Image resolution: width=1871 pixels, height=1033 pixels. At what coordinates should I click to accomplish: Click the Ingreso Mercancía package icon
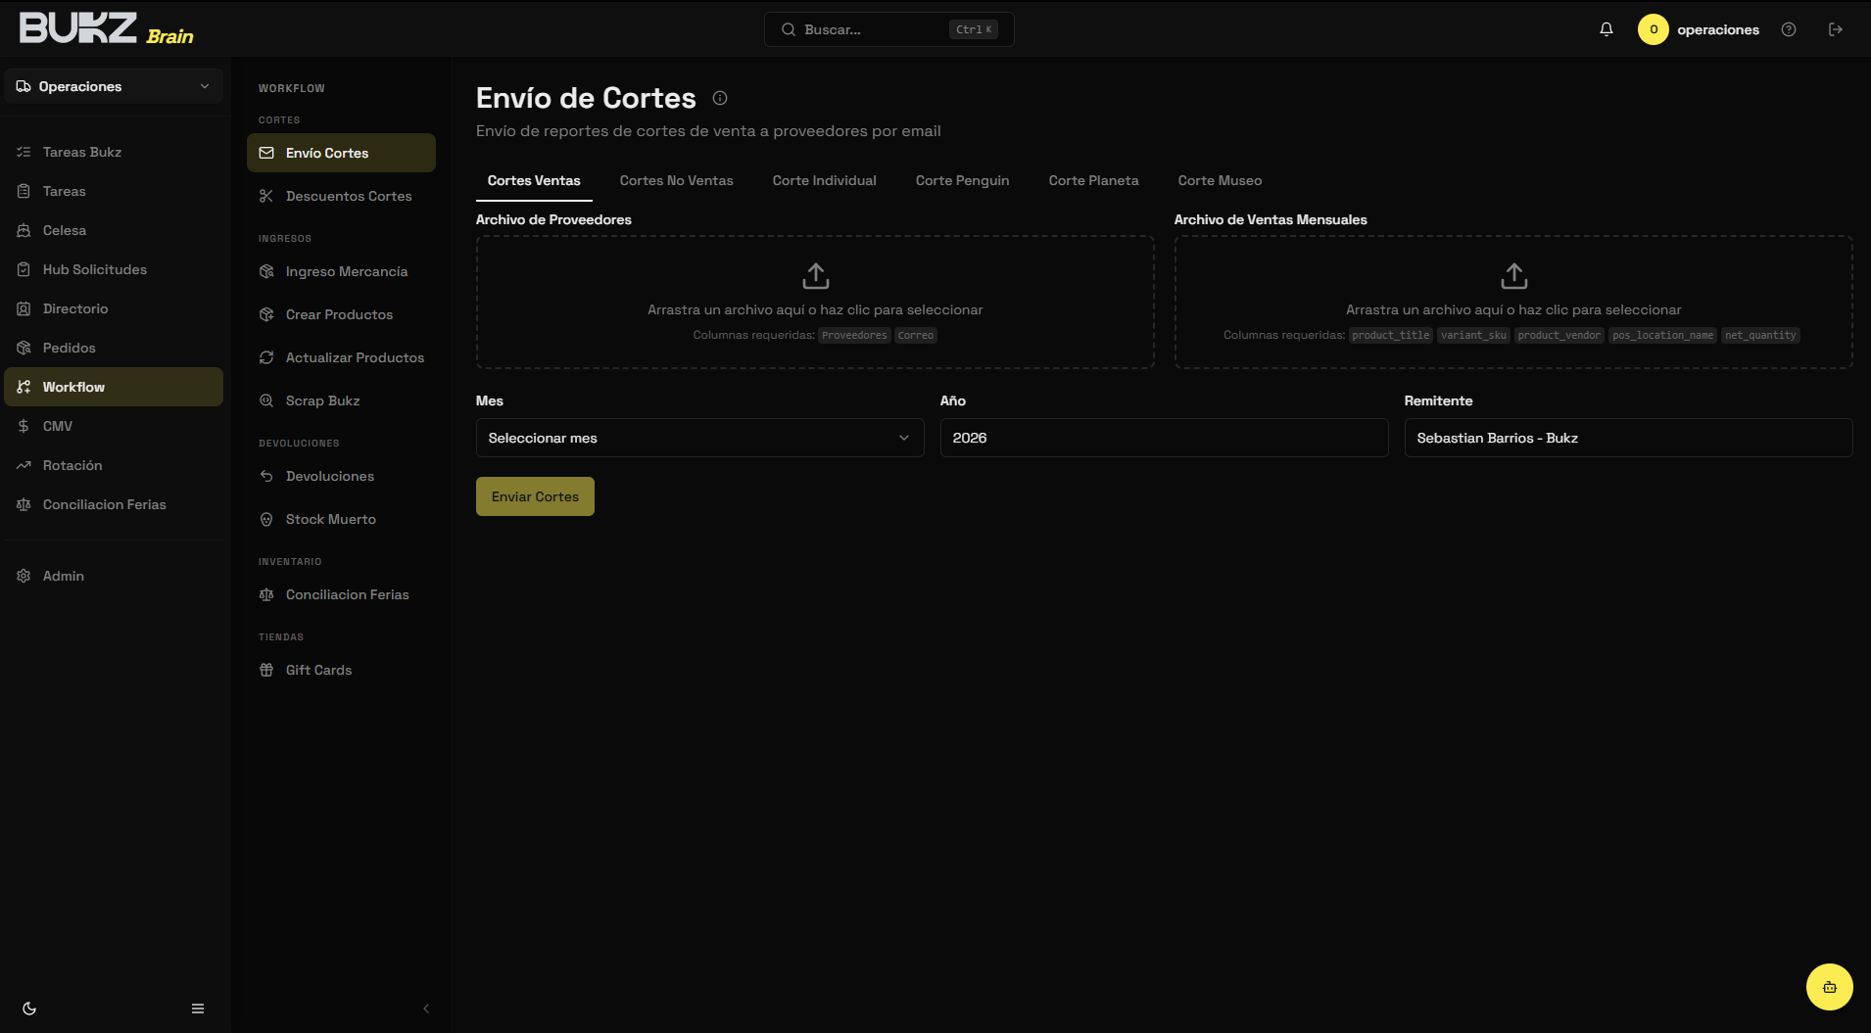pos(266,271)
